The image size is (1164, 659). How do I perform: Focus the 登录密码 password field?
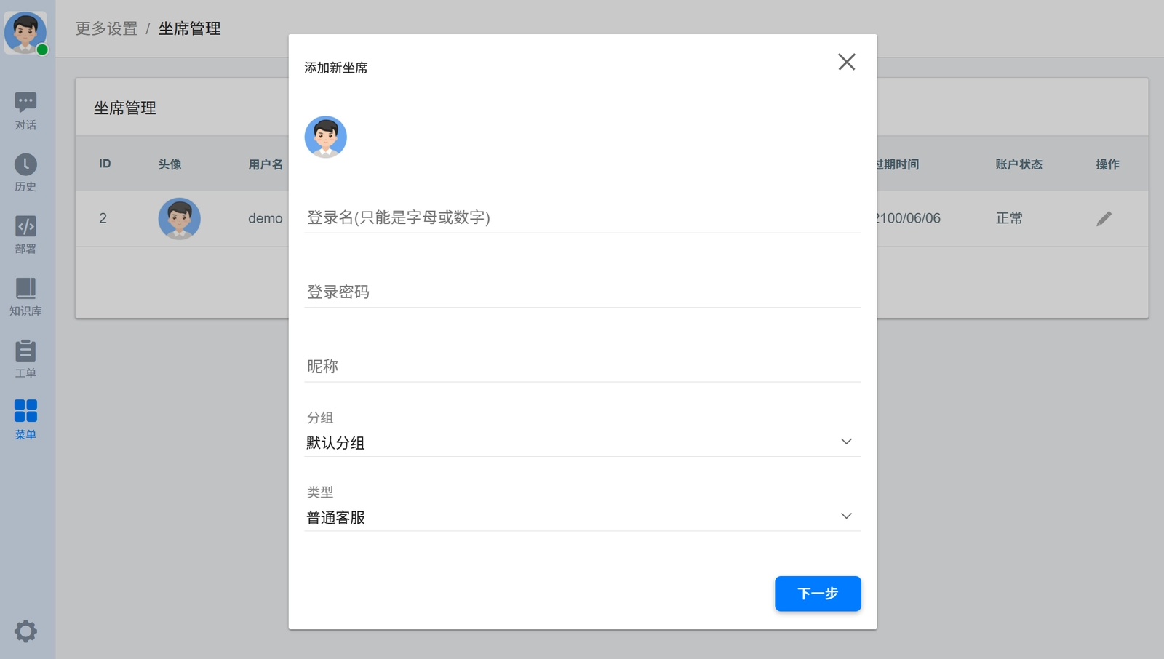pyautogui.click(x=583, y=292)
